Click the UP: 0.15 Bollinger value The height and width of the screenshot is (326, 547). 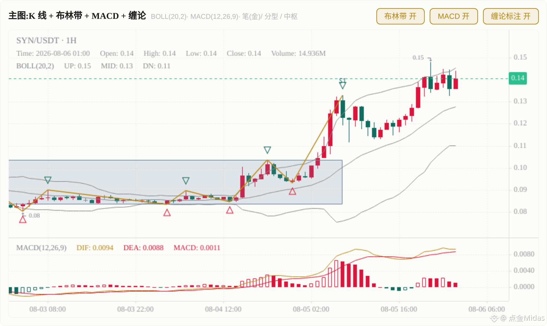point(77,66)
